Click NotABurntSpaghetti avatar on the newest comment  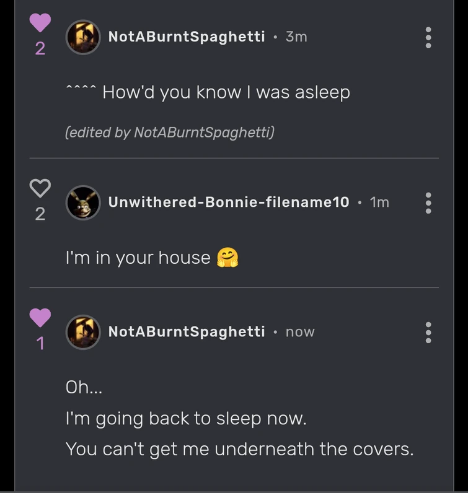pyautogui.click(x=83, y=332)
